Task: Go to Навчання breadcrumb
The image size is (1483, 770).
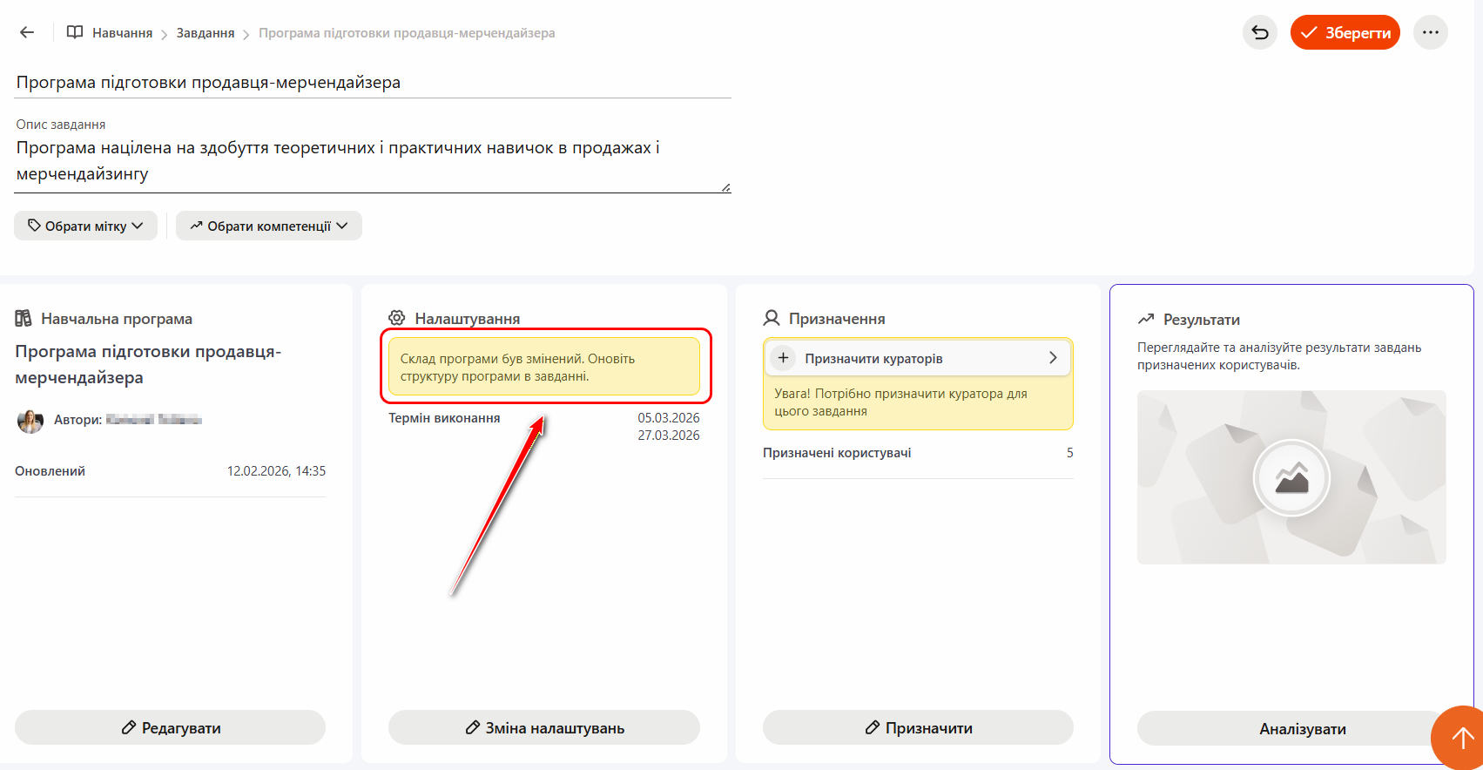Action: click(x=122, y=33)
